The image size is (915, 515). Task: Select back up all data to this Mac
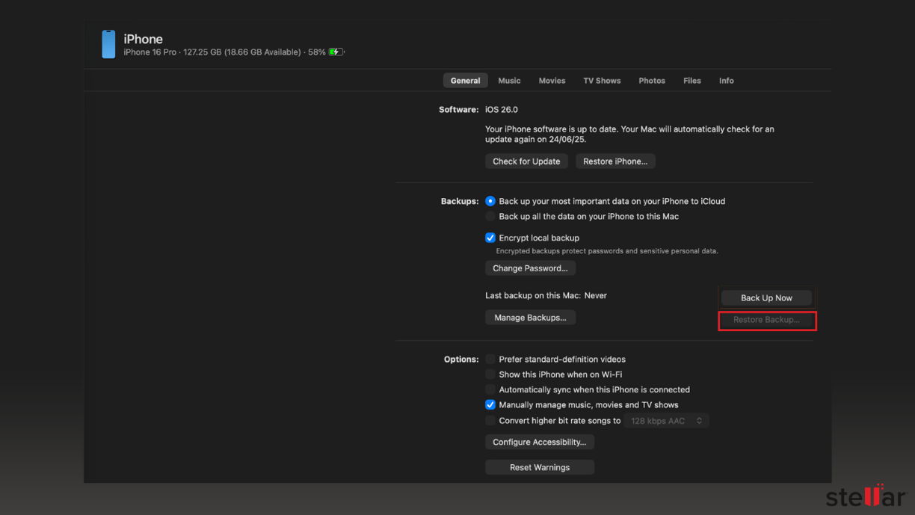490,216
